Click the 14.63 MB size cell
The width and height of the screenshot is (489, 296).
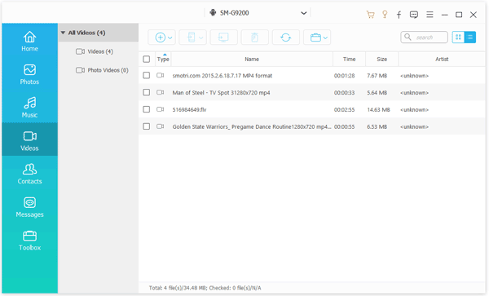[378, 109]
